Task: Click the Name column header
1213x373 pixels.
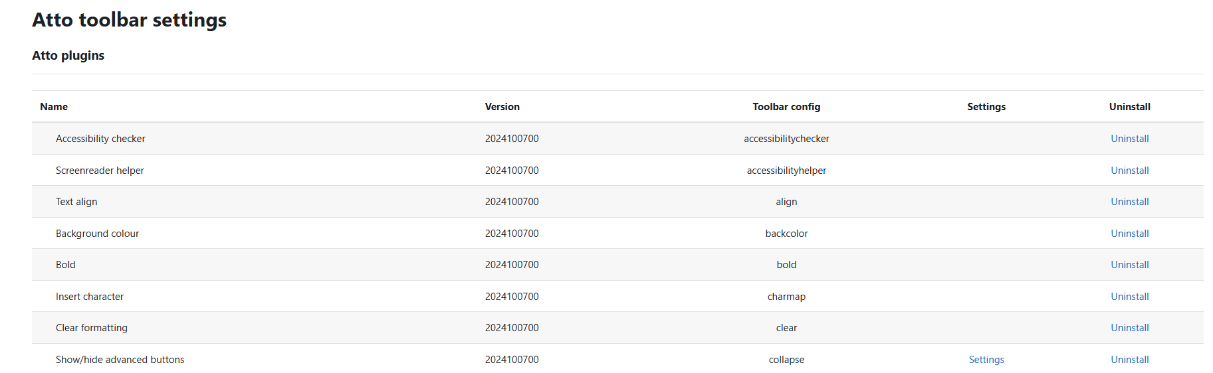Action: [54, 107]
